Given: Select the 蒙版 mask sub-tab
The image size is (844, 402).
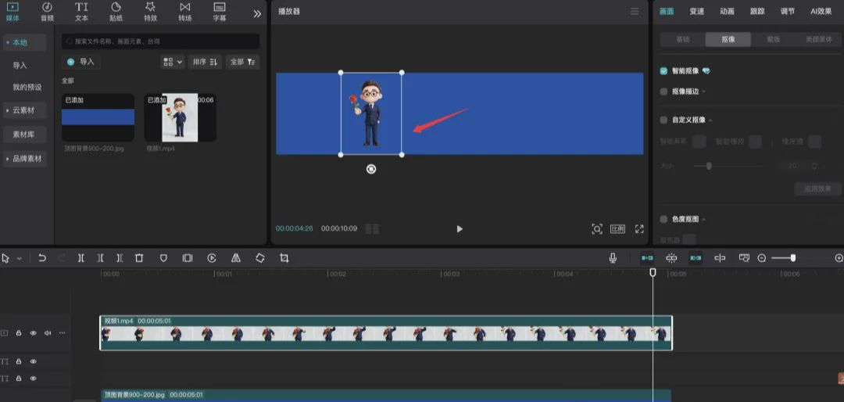Looking at the screenshot, I should point(773,39).
